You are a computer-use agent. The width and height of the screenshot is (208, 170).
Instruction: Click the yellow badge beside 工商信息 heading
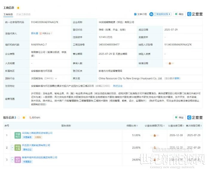tap(18, 8)
